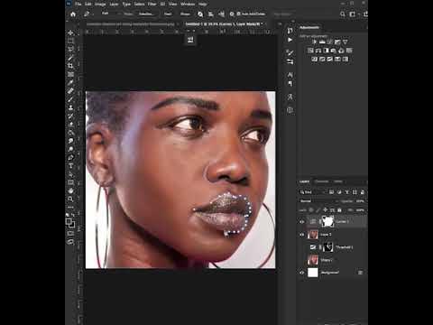This screenshot has width=433, height=325.
Task: Open the Character panel icon
Action: (x=290, y=74)
